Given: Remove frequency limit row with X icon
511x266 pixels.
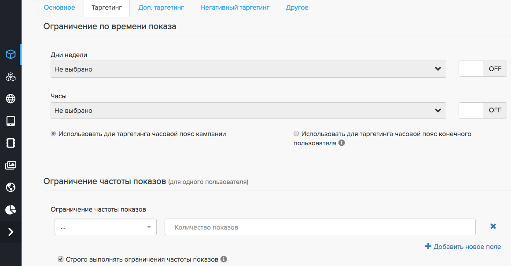Looking at the screenshot, I should pyautogui.click(x=493, y=226).
